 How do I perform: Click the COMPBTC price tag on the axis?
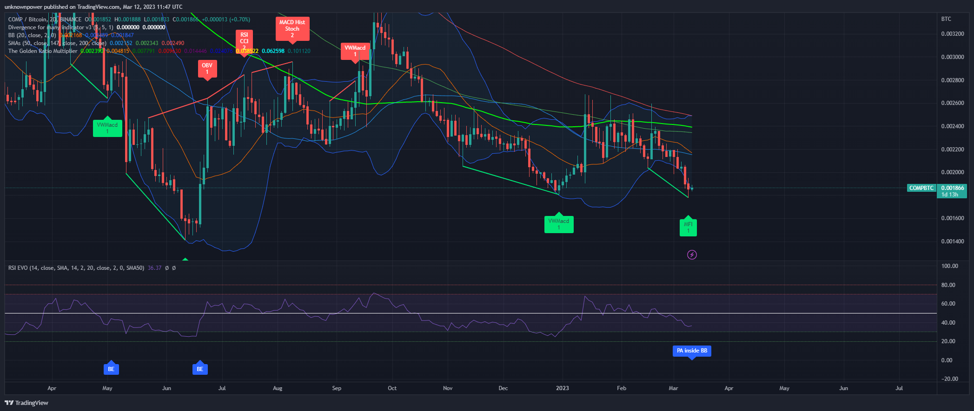tap(921, 188)
